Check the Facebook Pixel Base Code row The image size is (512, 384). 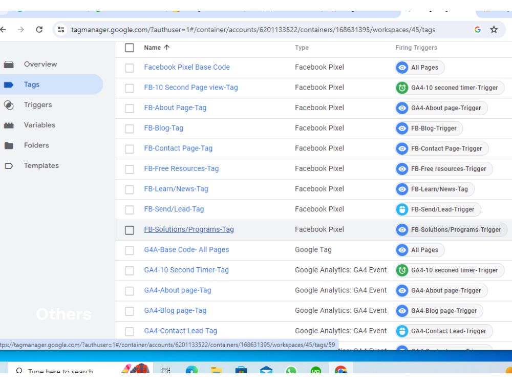(130, 68)
